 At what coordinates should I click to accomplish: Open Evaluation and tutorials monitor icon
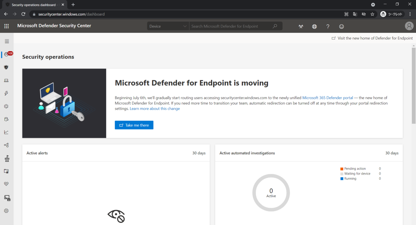6,171
